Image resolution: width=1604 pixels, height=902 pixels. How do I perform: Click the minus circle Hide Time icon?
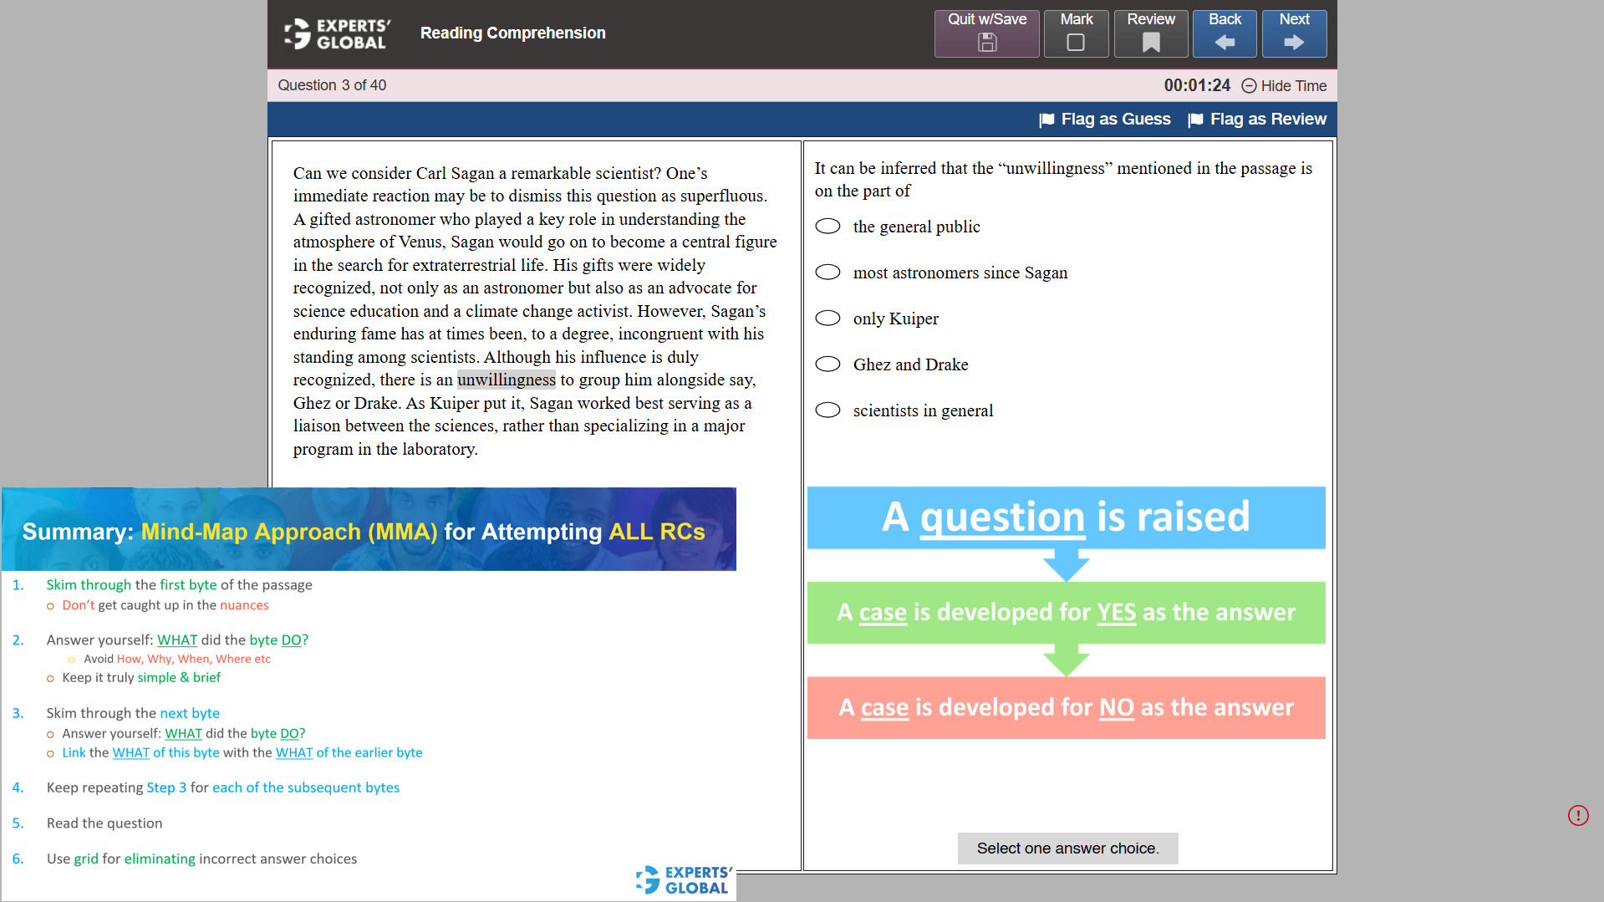[1249, 86]
